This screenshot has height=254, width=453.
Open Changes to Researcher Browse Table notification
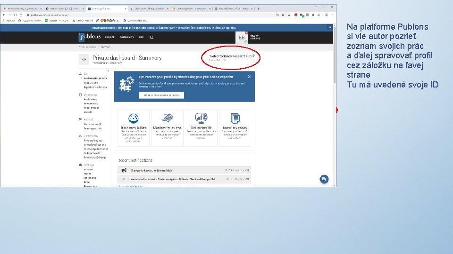185,170
